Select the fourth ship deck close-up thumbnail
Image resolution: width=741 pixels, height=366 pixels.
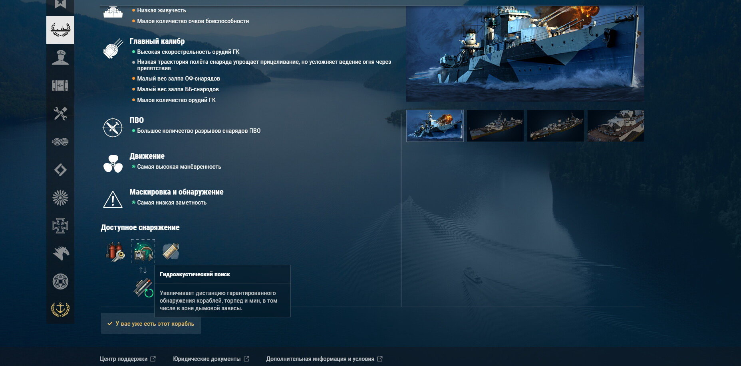(x=616, y=126)
